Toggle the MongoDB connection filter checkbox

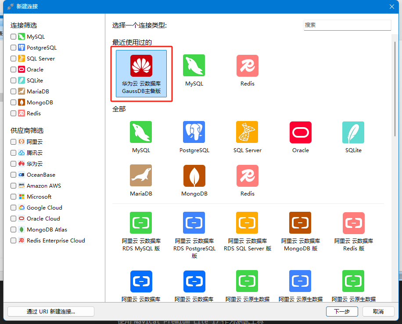[x=13, y=103]
